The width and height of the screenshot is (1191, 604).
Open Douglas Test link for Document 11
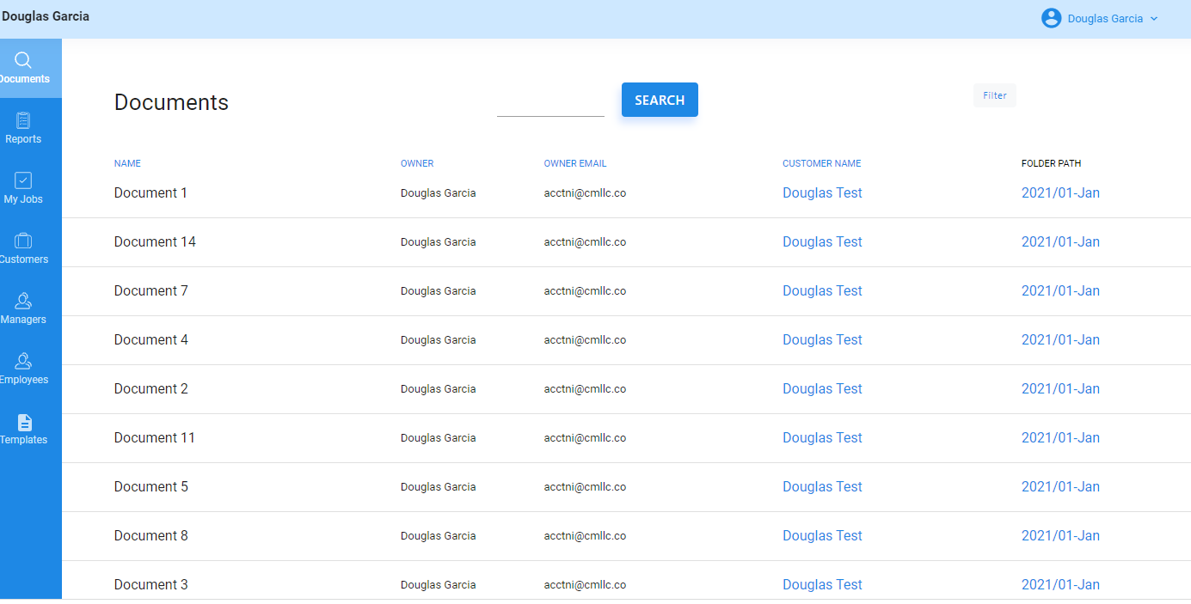point(822,438)
